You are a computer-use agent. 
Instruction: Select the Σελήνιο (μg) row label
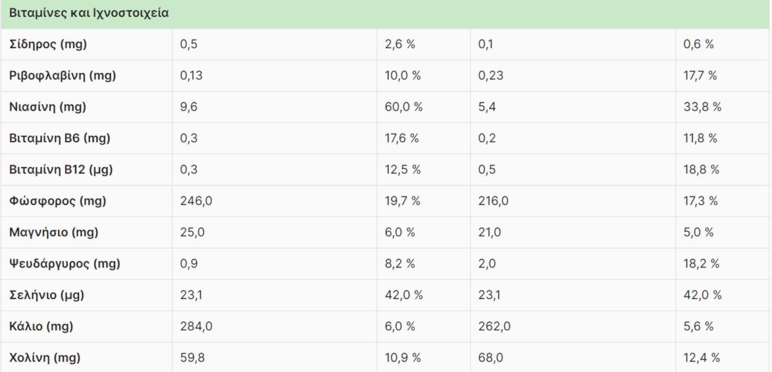[x=47, y=295]
